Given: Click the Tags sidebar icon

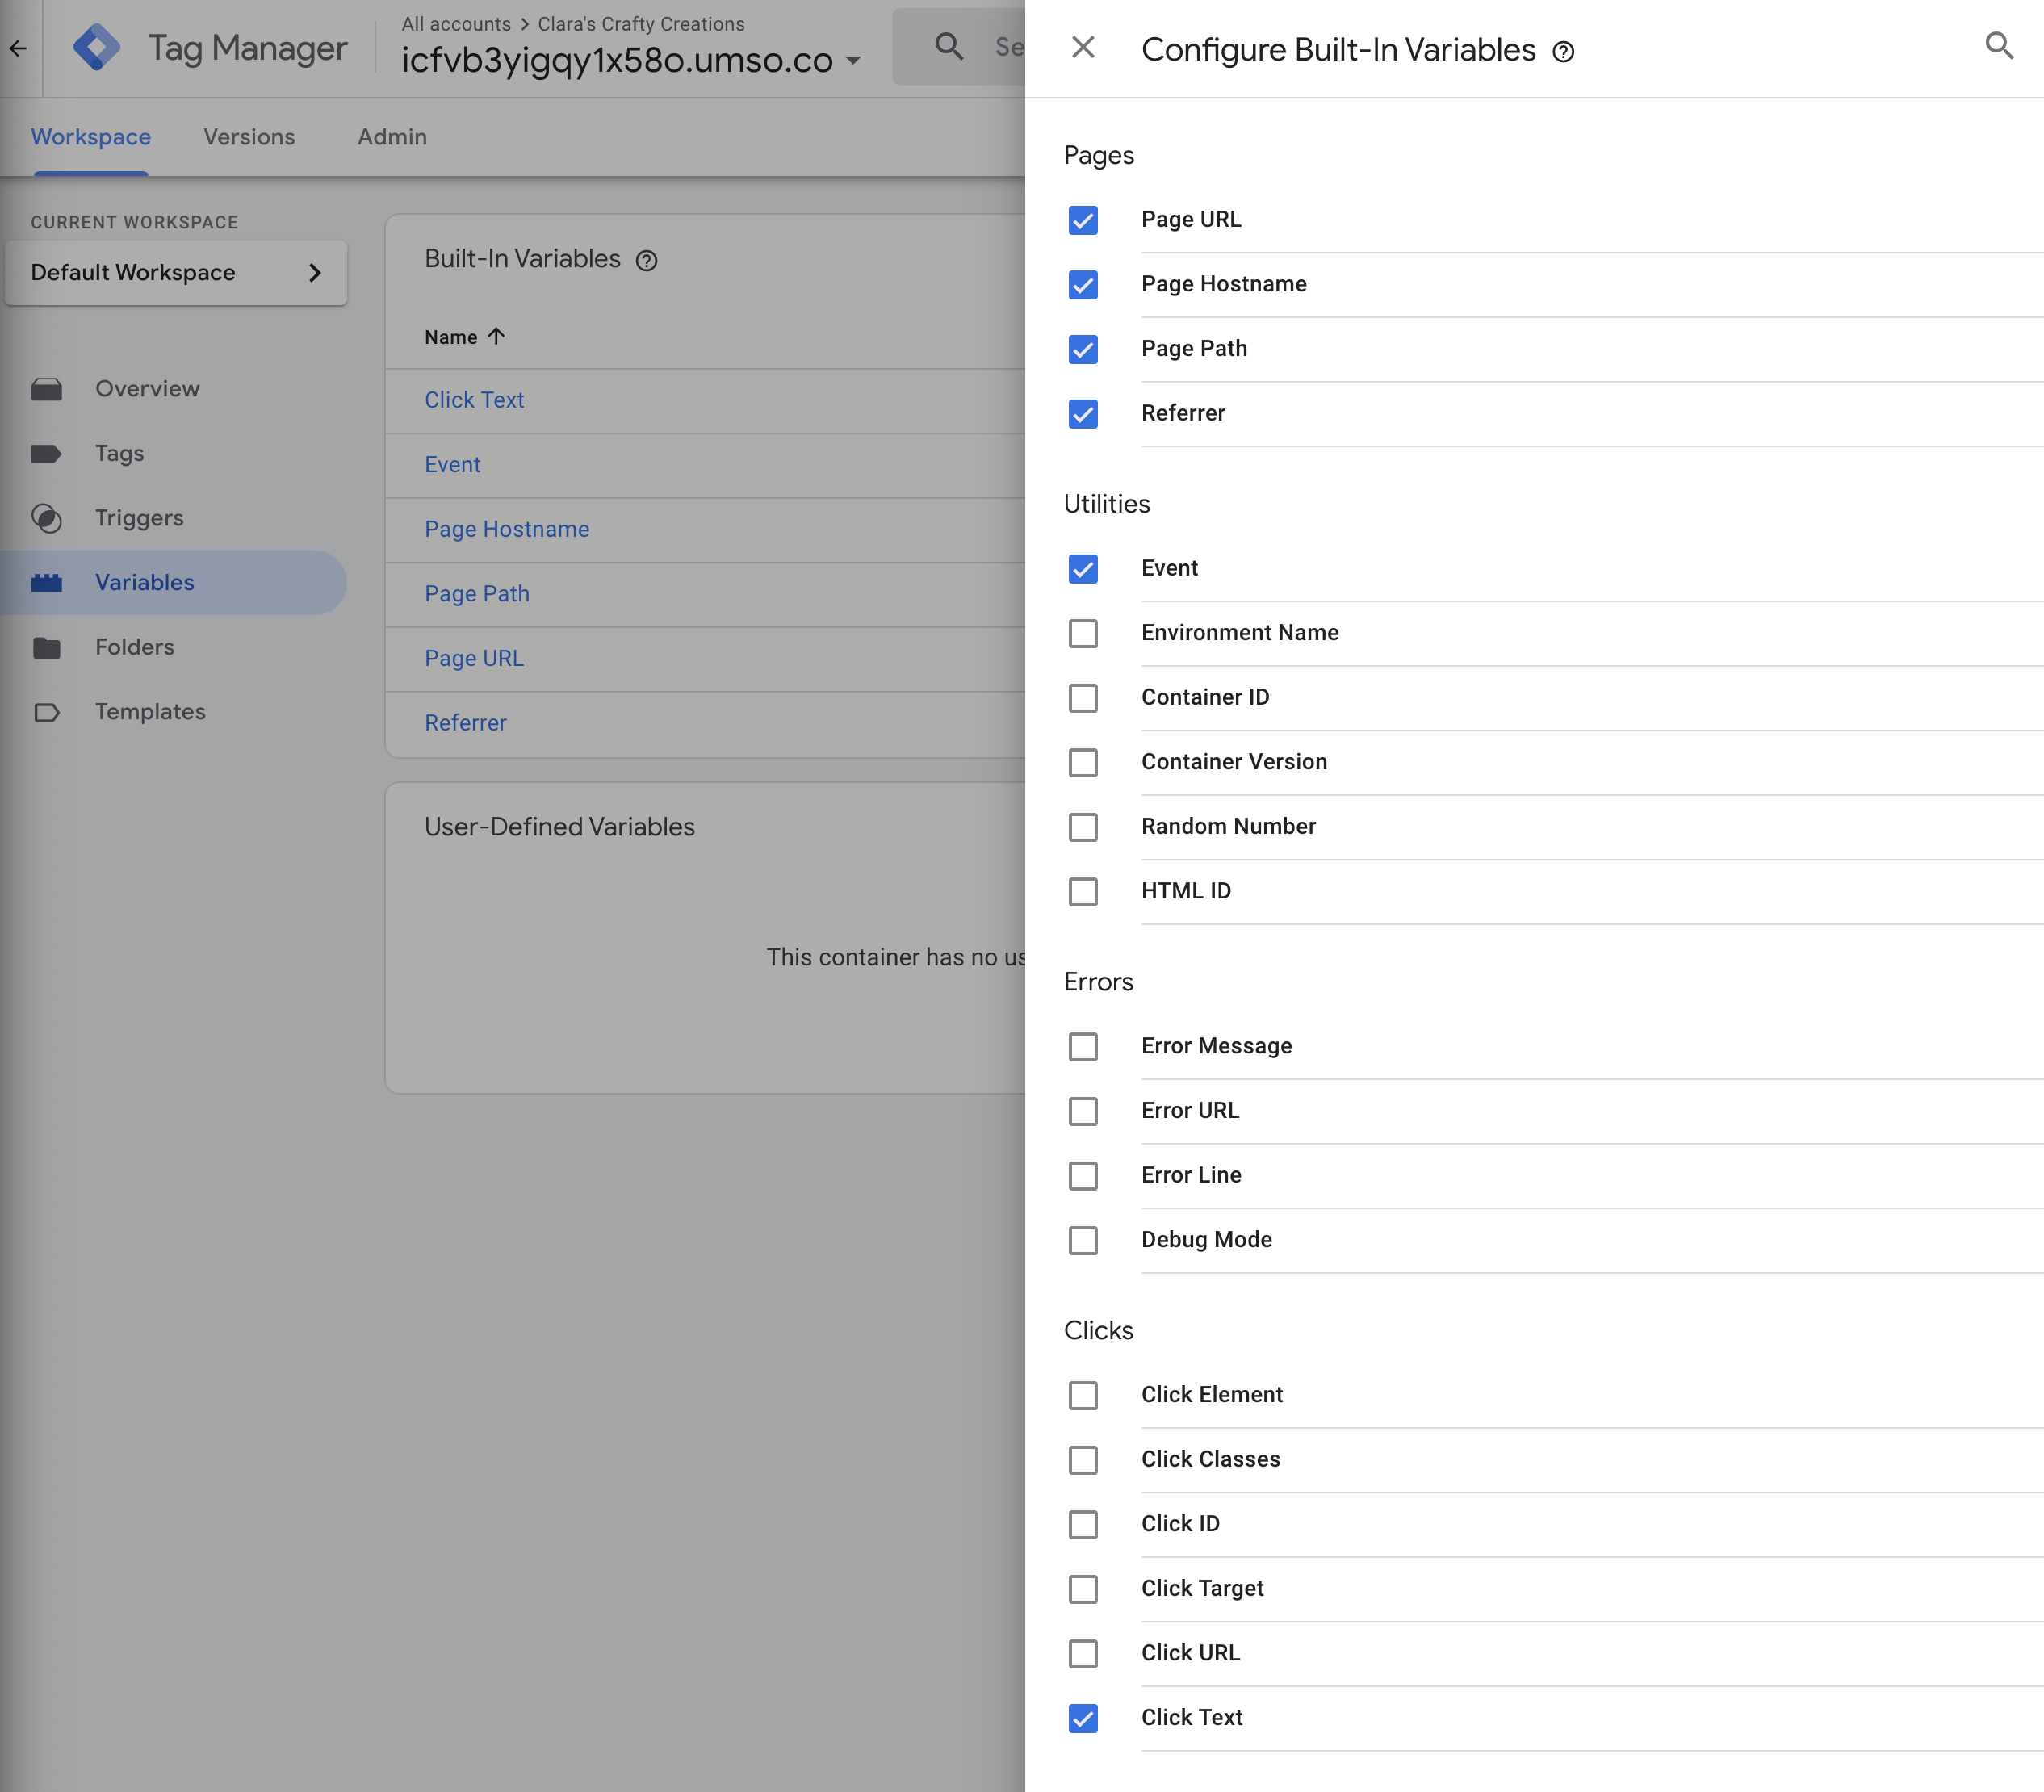Looking at the screenshot, I should [46, 454].
